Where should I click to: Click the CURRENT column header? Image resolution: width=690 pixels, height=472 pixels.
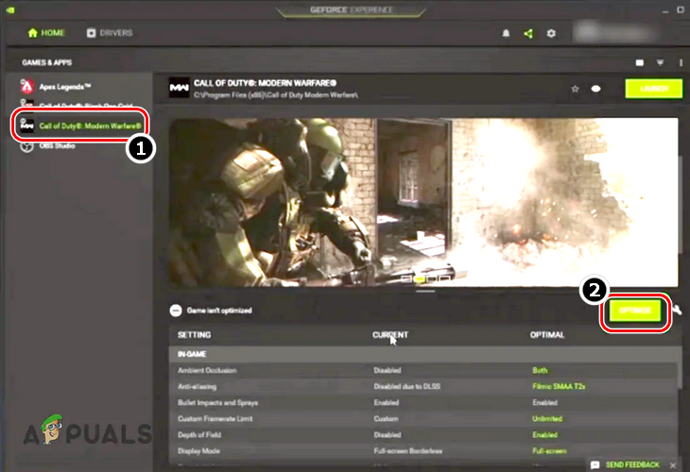[389, 335]
